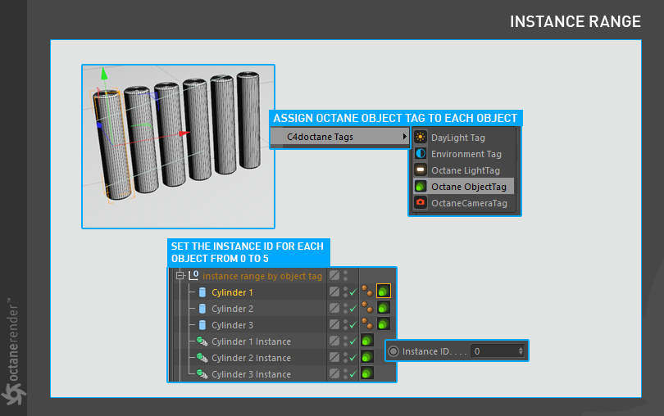Grab the red X-axis arrow in viewport
This screenshot has height=416, width=664.
(184, 133)
